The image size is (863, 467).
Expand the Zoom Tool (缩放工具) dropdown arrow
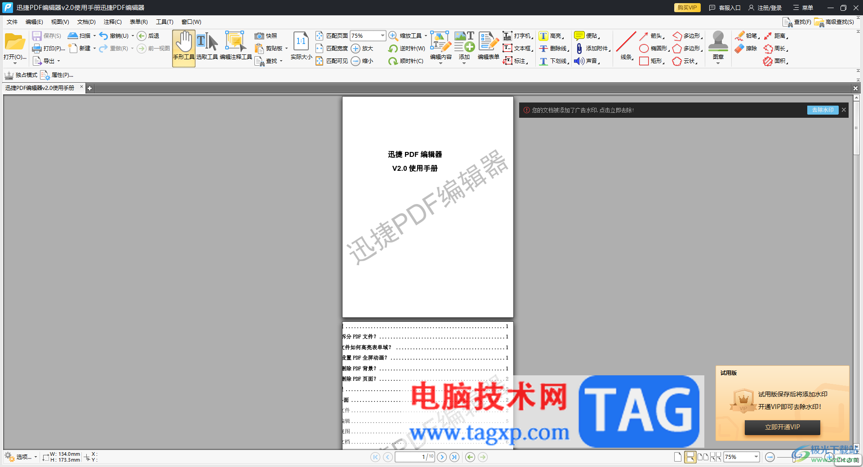(x=426, y=36)
